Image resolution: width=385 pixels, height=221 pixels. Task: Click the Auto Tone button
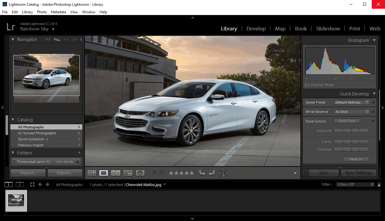coord(347,121)
